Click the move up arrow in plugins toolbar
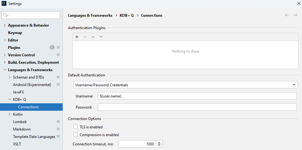 point(93,37)
